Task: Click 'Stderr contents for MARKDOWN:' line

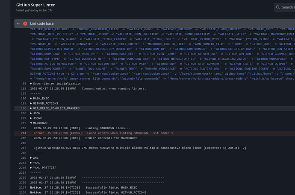Action: [86, 138]
